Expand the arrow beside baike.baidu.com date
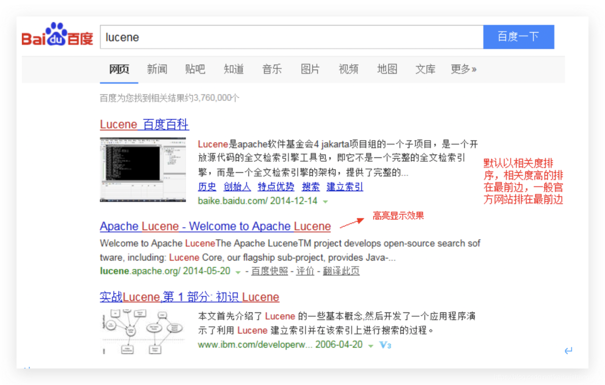Screen dimensions: 605x385 pyautogui.click(x=325, y=202)
